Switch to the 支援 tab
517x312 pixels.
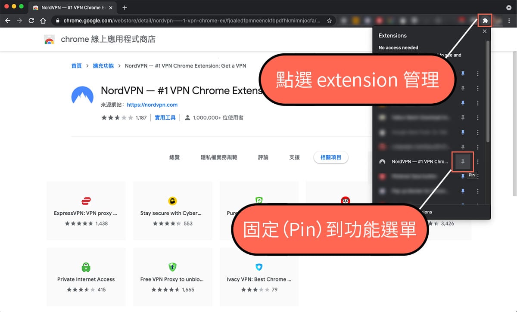[x=295, y=158]
